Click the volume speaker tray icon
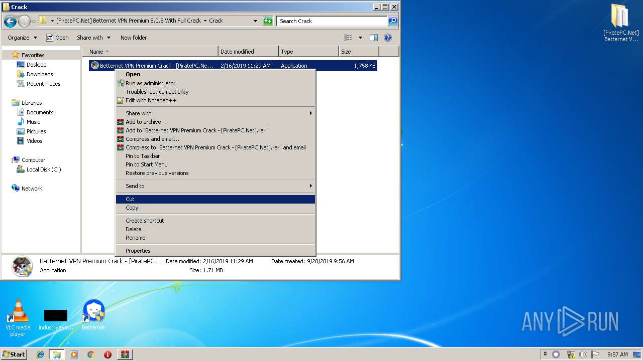This screenshot has height=361, width=643. click(x=583, y=354)
